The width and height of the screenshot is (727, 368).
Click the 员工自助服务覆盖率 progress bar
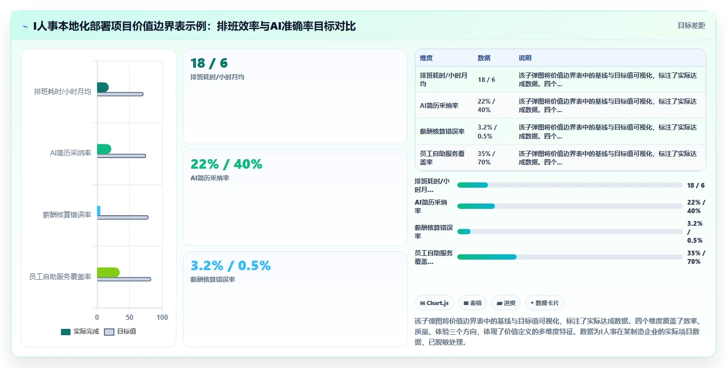570,257
